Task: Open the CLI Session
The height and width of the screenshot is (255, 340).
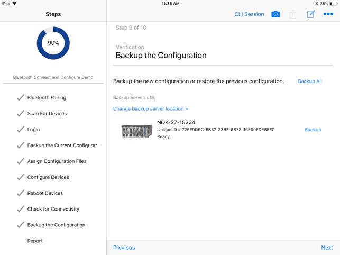Action: click(249, 14)
